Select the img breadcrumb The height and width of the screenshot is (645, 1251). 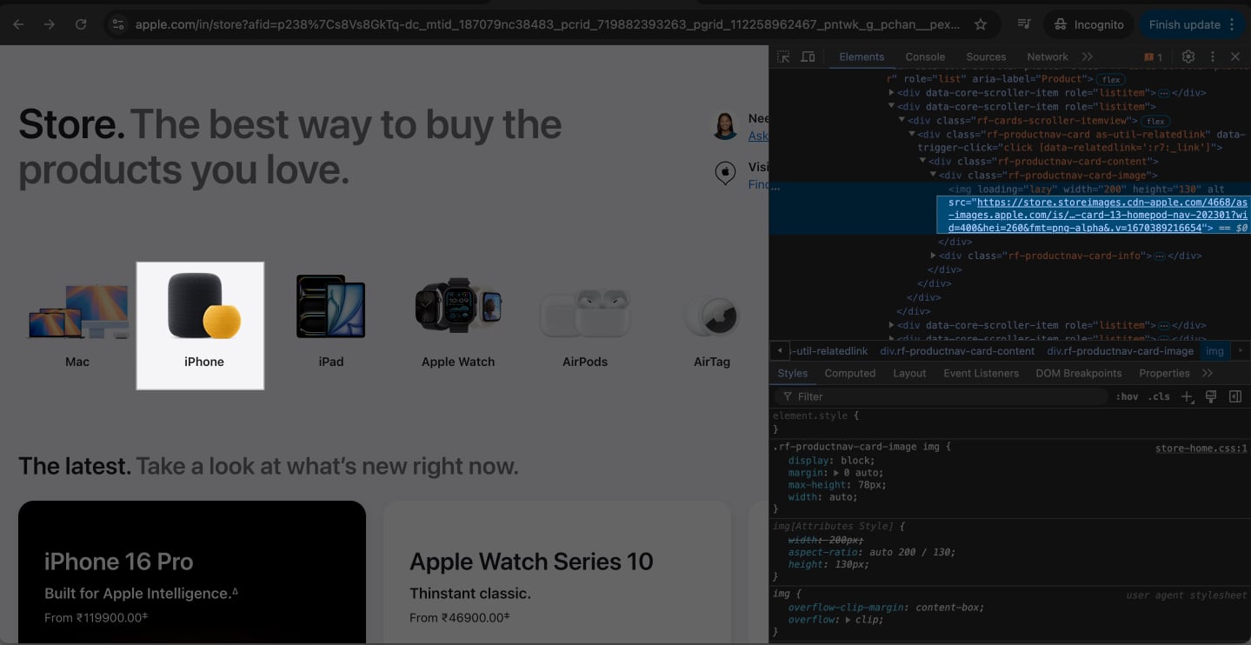tap(1214, 351)
